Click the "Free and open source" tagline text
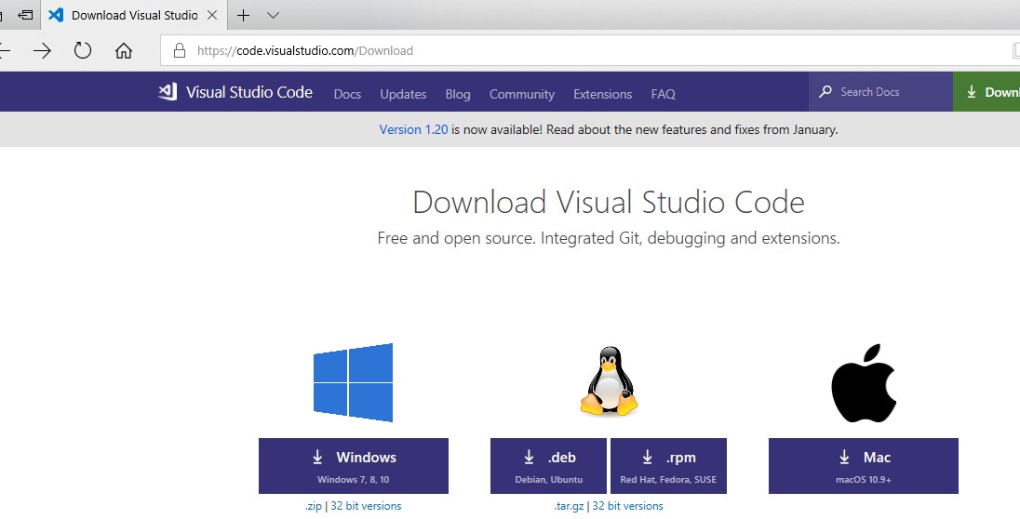 pos(609,239)
